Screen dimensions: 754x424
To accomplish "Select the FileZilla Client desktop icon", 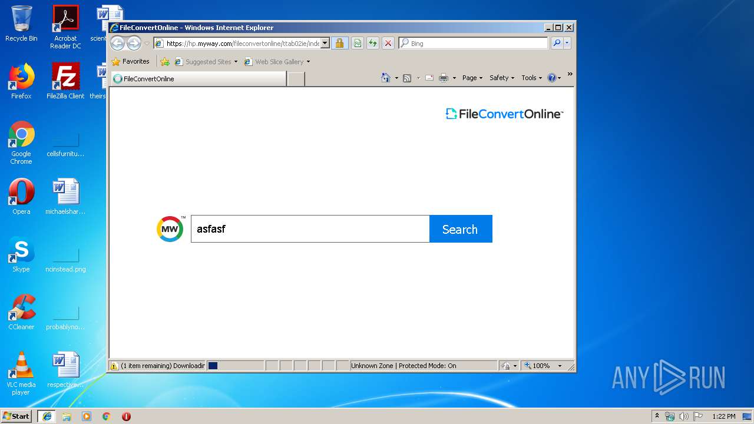I will [x=65, y=81].
